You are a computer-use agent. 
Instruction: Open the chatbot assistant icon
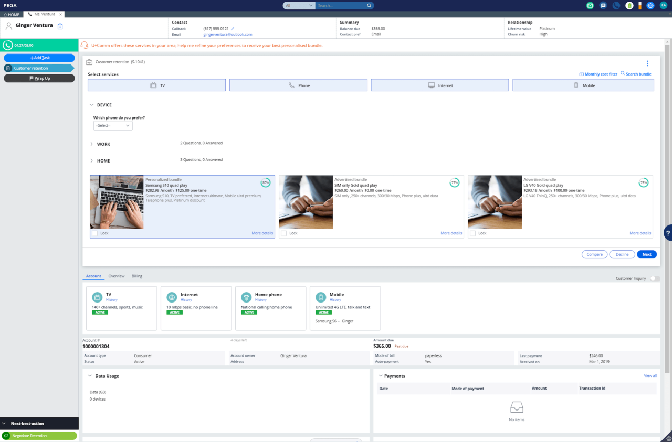pyautogui.click(x=650, y=6)
